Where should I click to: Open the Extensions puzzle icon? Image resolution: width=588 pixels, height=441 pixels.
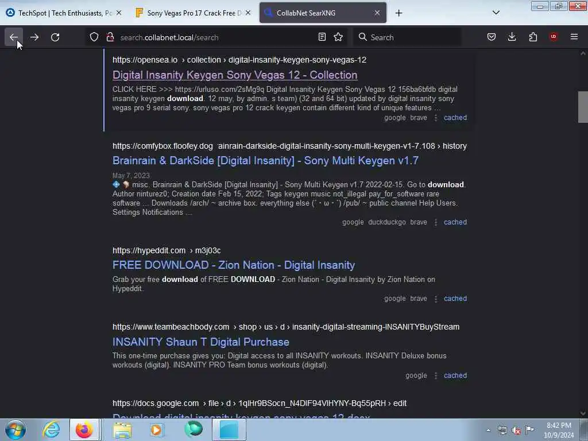[533, 37]
